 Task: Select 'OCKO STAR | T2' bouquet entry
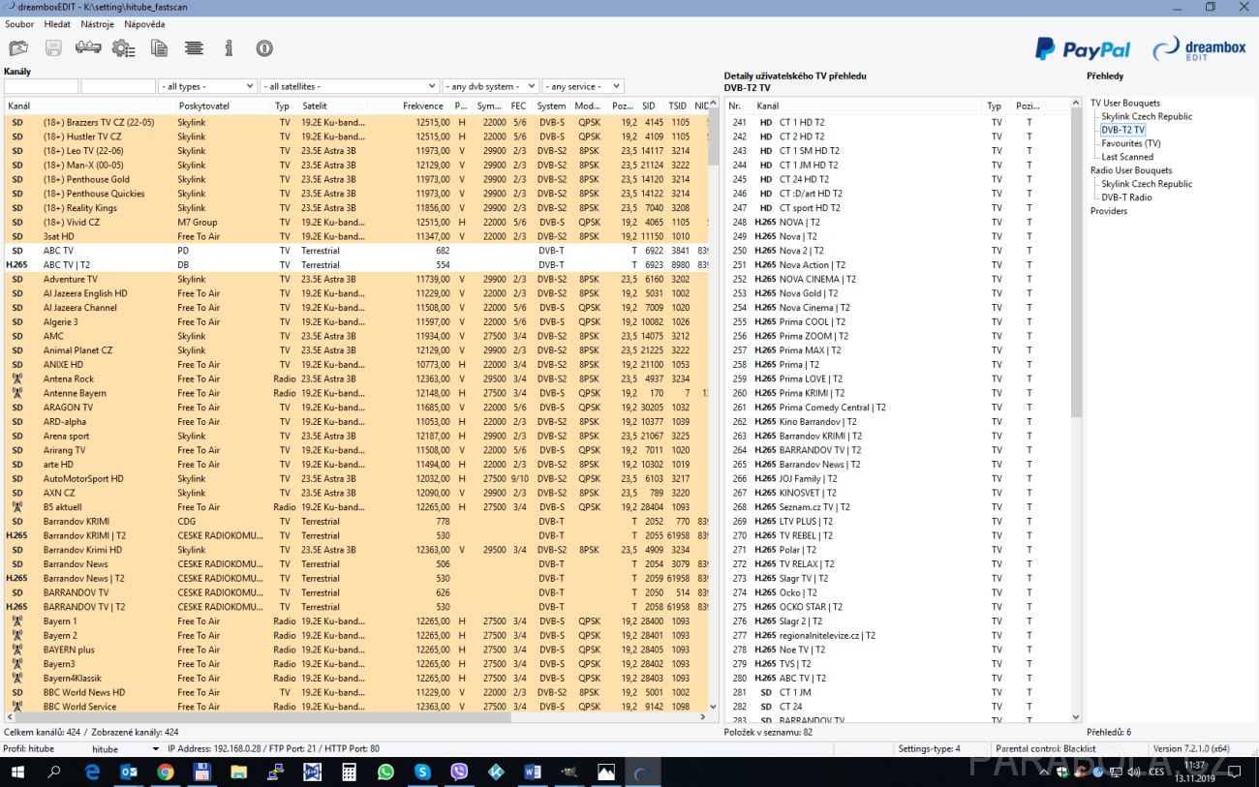coord(897,607)
